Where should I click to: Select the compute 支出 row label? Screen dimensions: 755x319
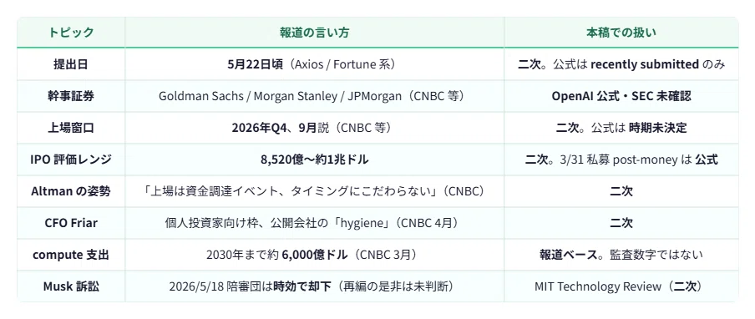coord(71,255)
